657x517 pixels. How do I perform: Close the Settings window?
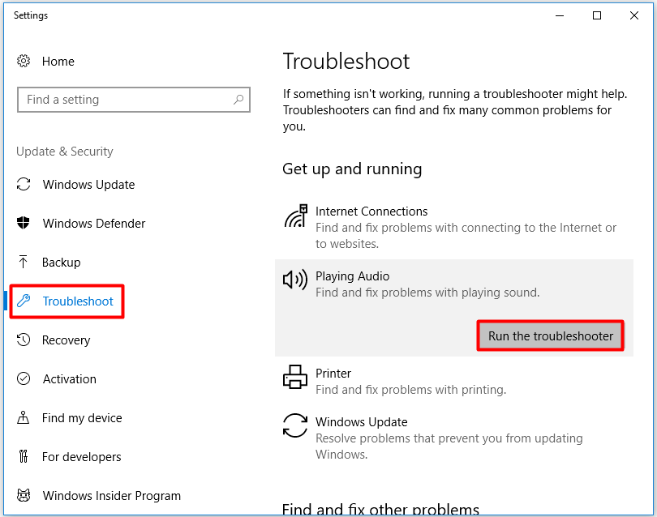634,15
